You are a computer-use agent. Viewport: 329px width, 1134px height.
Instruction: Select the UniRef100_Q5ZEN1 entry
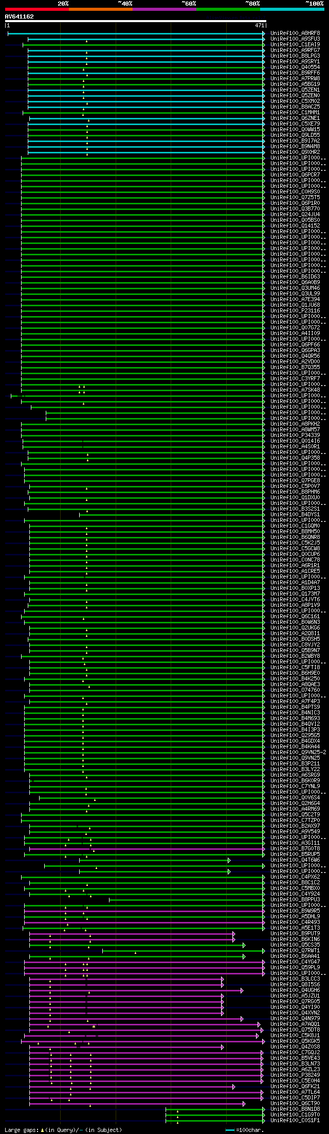pyautogui.click(x=295, y=90)
